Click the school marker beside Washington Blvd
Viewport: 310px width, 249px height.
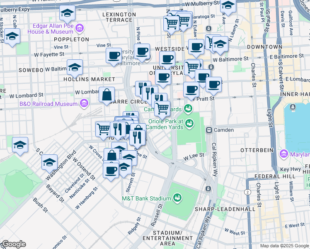(49, 163)
